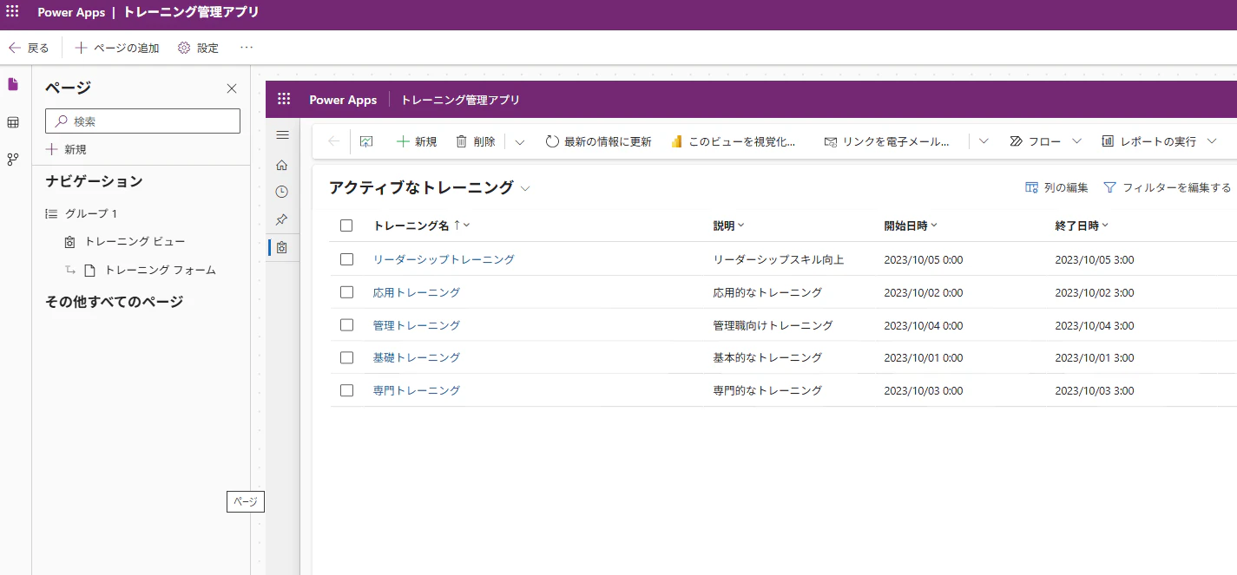Open the 専門トレーニング record link
The height and width of the screenshot is (575, 1237).
tap(417, 390)
